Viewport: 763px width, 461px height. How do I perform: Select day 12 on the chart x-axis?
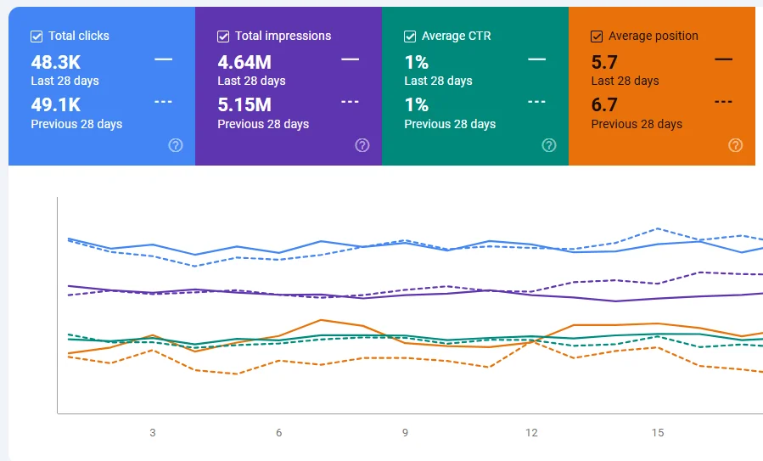click(531, 433)
